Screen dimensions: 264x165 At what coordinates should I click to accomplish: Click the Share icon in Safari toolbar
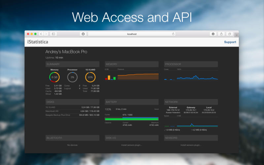(x=221, y=34)
